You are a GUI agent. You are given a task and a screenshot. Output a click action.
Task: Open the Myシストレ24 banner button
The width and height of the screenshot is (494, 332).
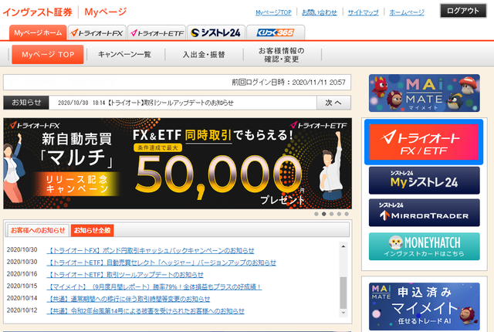pos(424,181)
